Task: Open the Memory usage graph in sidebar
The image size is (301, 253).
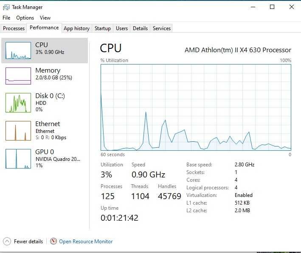Action: pos(18,76)
